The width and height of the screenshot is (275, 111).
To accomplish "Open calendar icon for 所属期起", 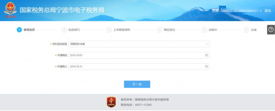I will tap(207, 55).
